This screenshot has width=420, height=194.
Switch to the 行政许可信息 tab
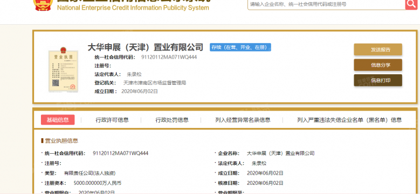pos(112,120)
